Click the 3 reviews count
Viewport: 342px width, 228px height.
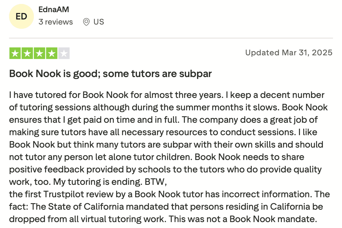(x=56, y=22)
